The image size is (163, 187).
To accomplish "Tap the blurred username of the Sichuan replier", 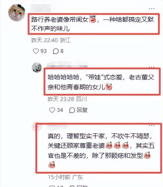I will click(67, 65).
